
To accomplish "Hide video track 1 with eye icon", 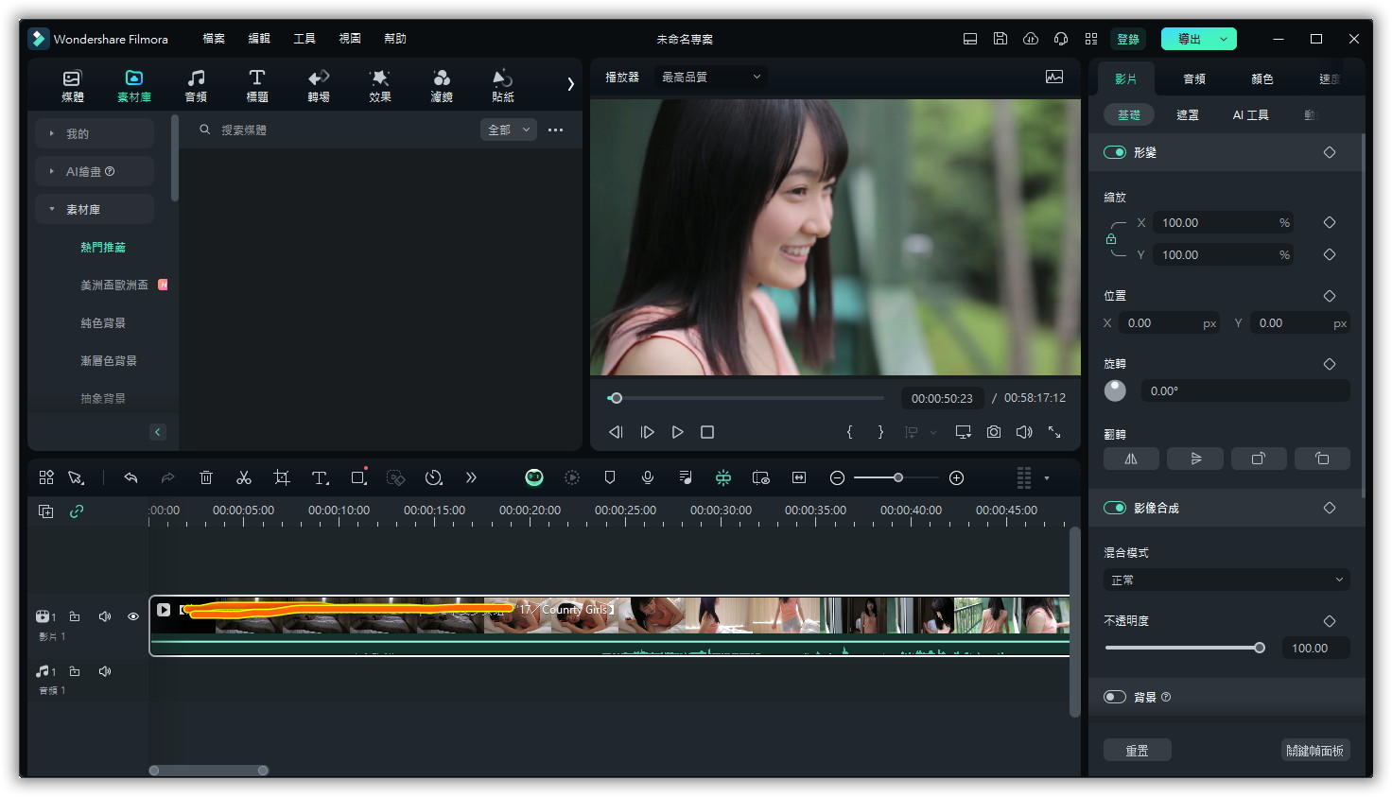I will (x=133, y=616).
